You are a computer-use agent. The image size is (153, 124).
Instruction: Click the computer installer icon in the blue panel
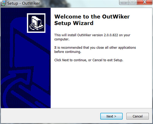[x=36, y=23]
